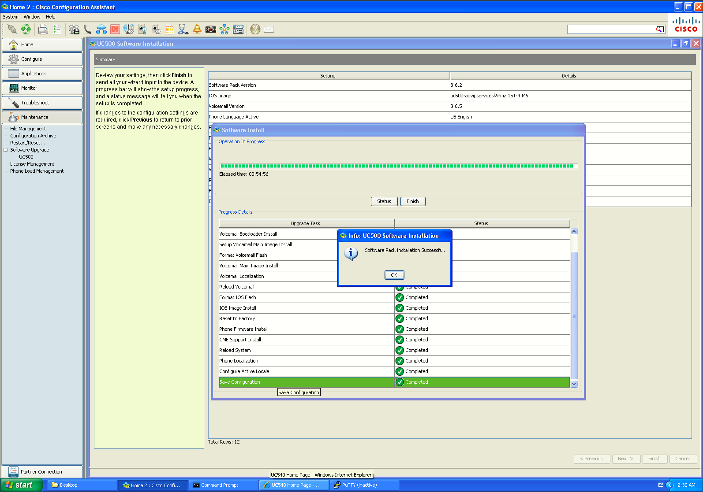This screenshot has height=492, width=703.
Task: Open the Applications sidebar section
Action: pos(42,74)
